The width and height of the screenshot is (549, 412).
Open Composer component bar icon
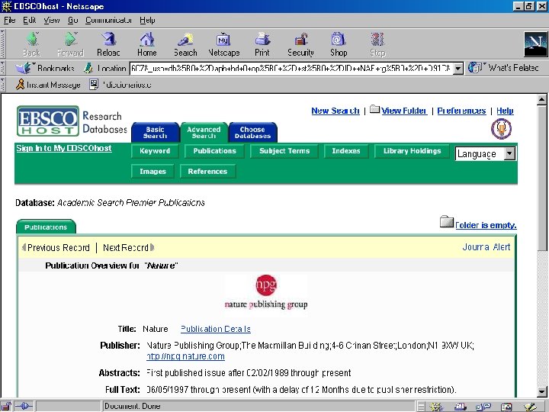530,407
